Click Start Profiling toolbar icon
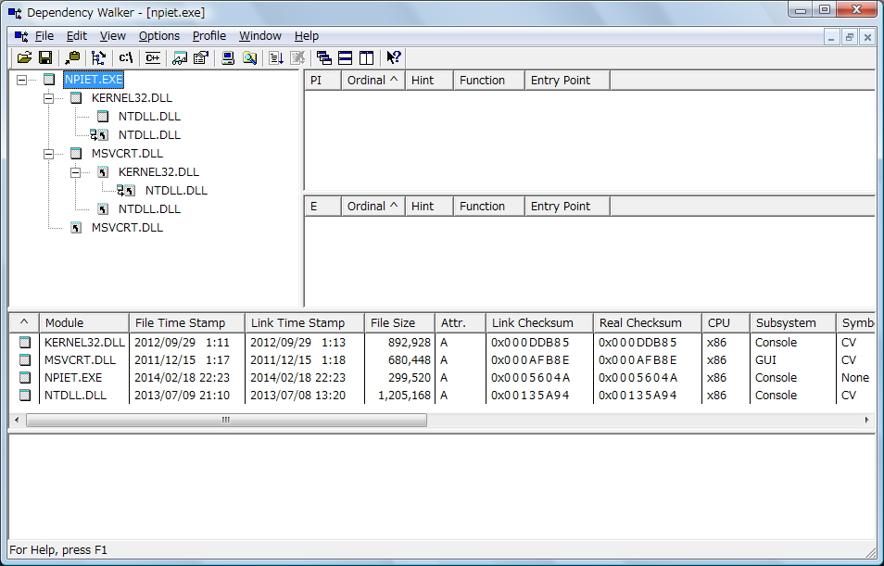 click(276, 57)
